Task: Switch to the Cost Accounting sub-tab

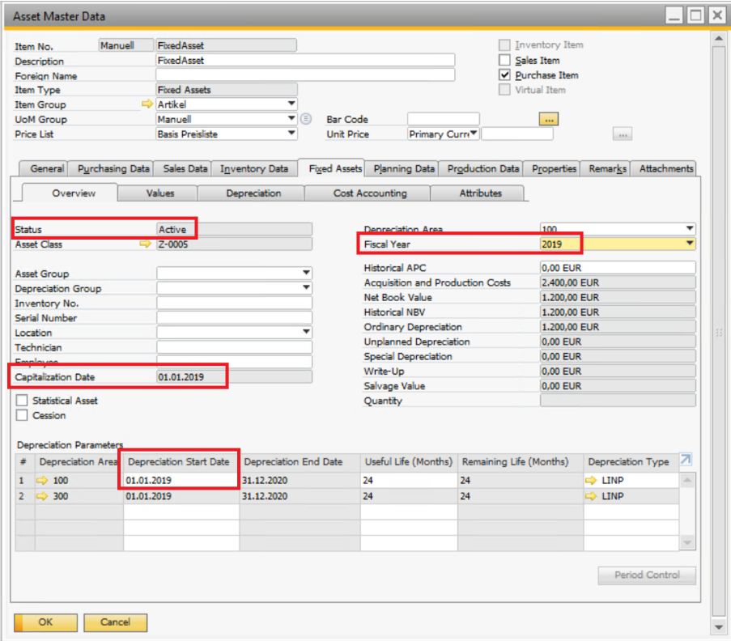Action: point(370,193)
